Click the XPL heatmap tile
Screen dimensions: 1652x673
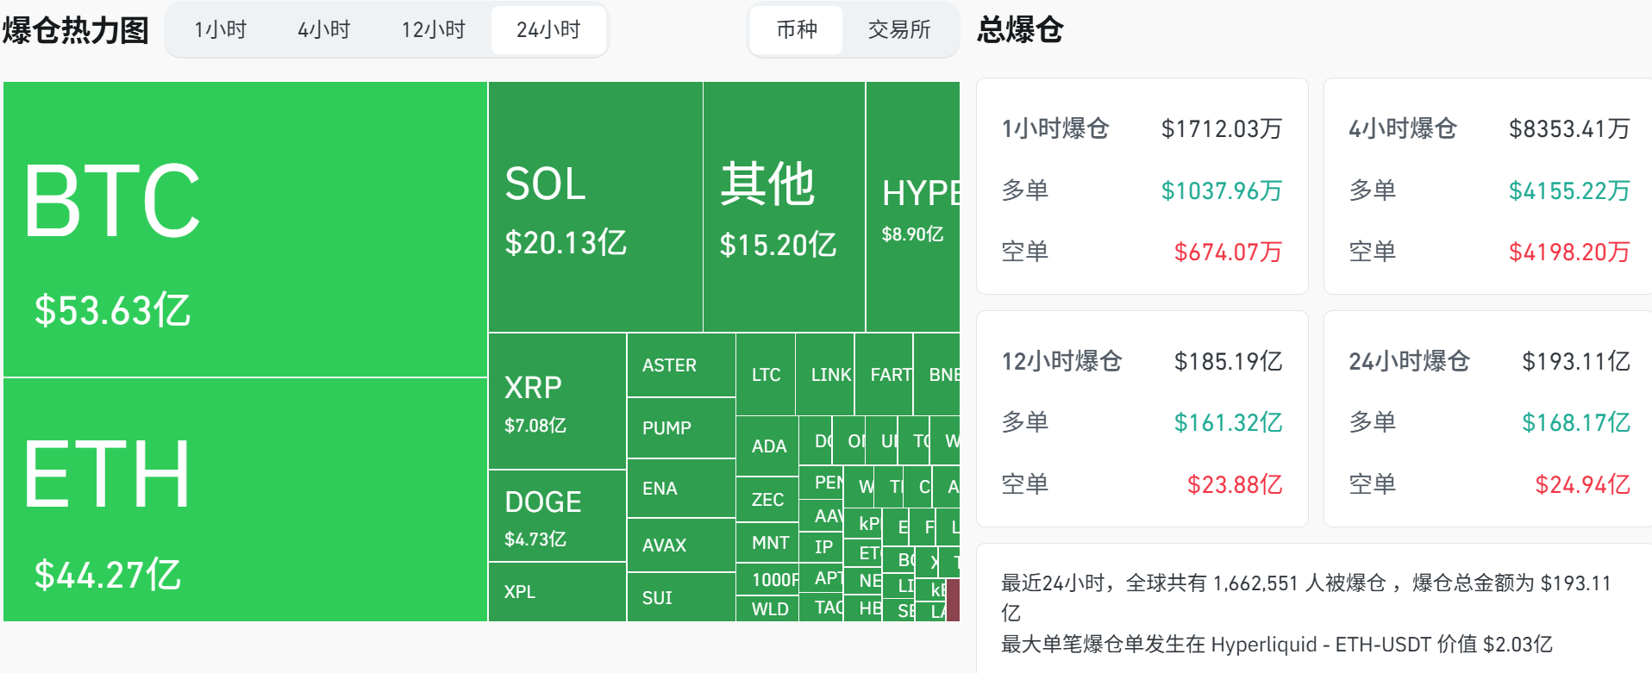click(557, 592)
